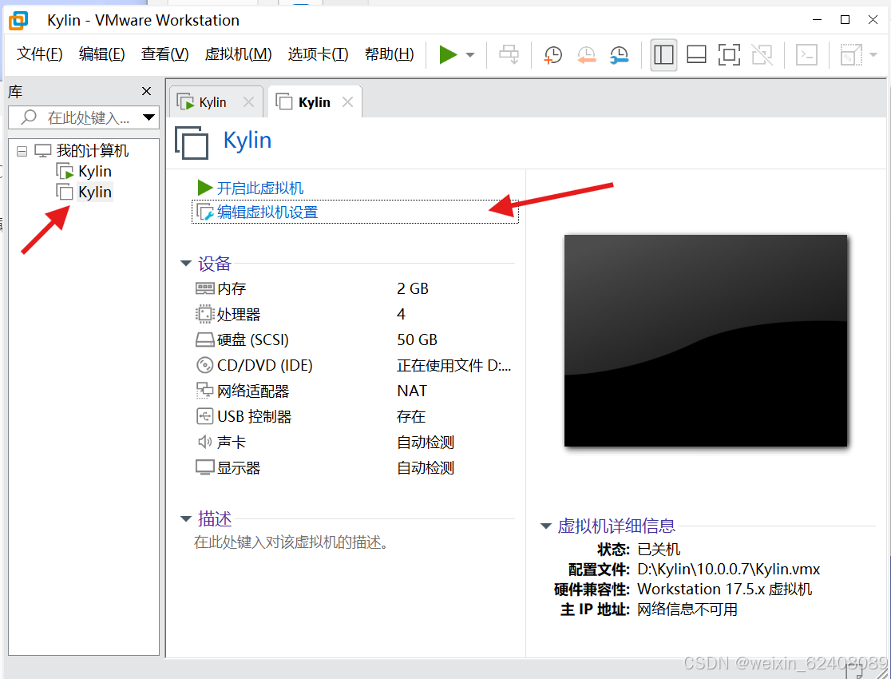891x679 pixels.
Task: Close the first Kylin tab
Action: pos(248,101)
